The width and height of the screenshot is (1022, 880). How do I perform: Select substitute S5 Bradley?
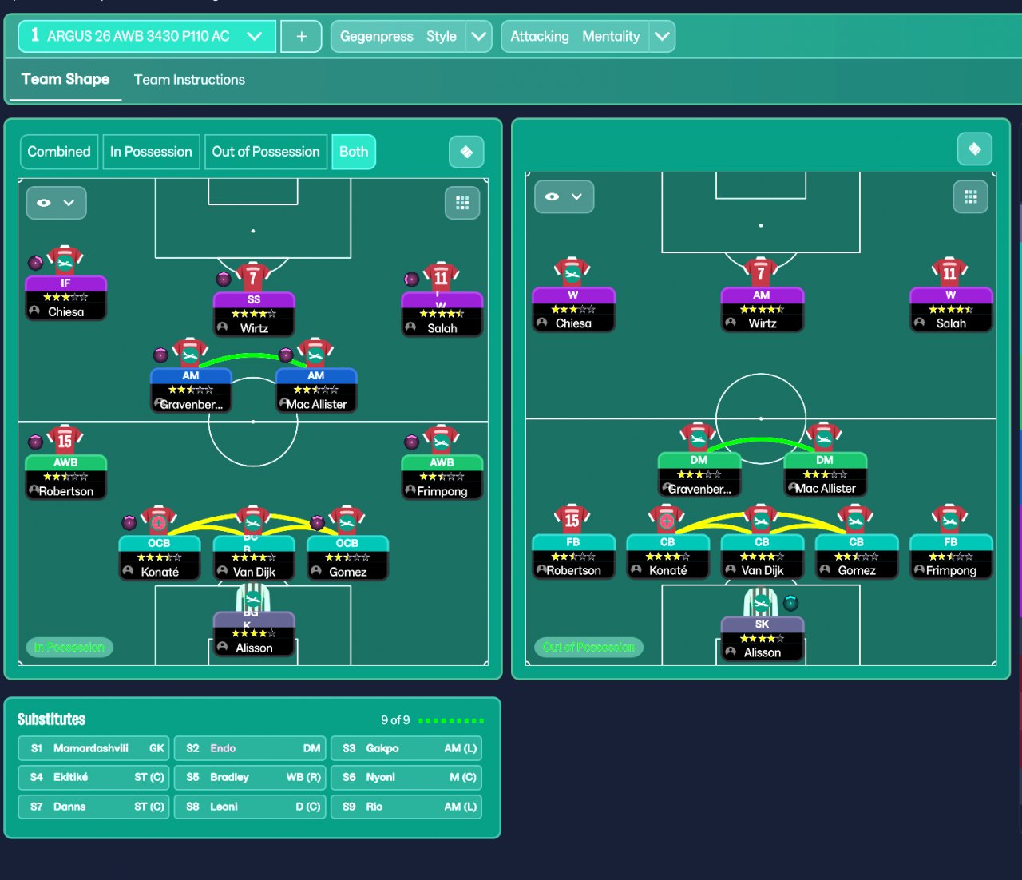(x=250, y=777)
